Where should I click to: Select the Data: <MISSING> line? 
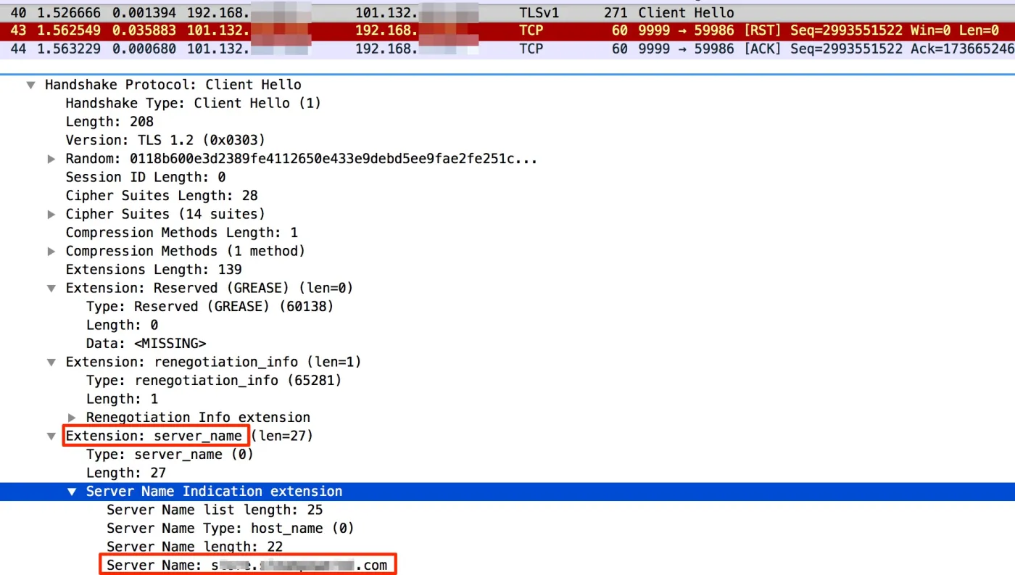[146, 343]
